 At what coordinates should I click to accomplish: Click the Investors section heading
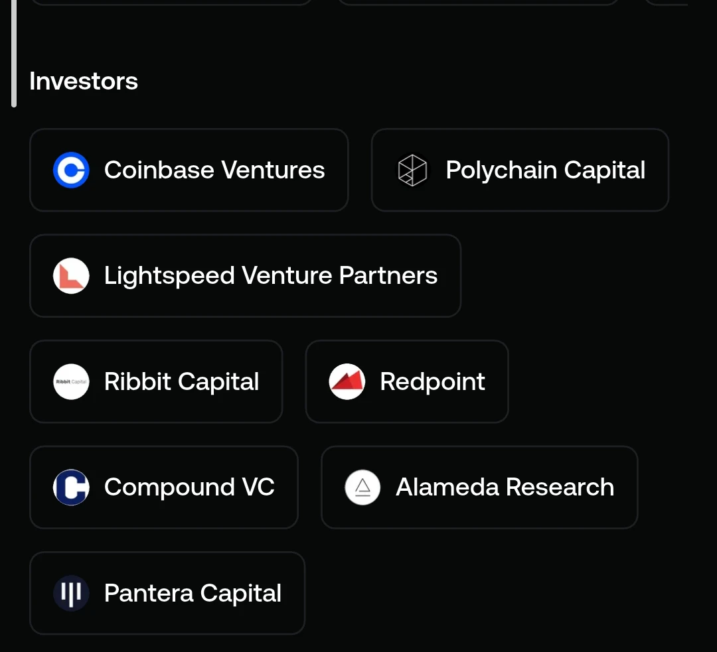pyautogui.click(x=84, y=82)
